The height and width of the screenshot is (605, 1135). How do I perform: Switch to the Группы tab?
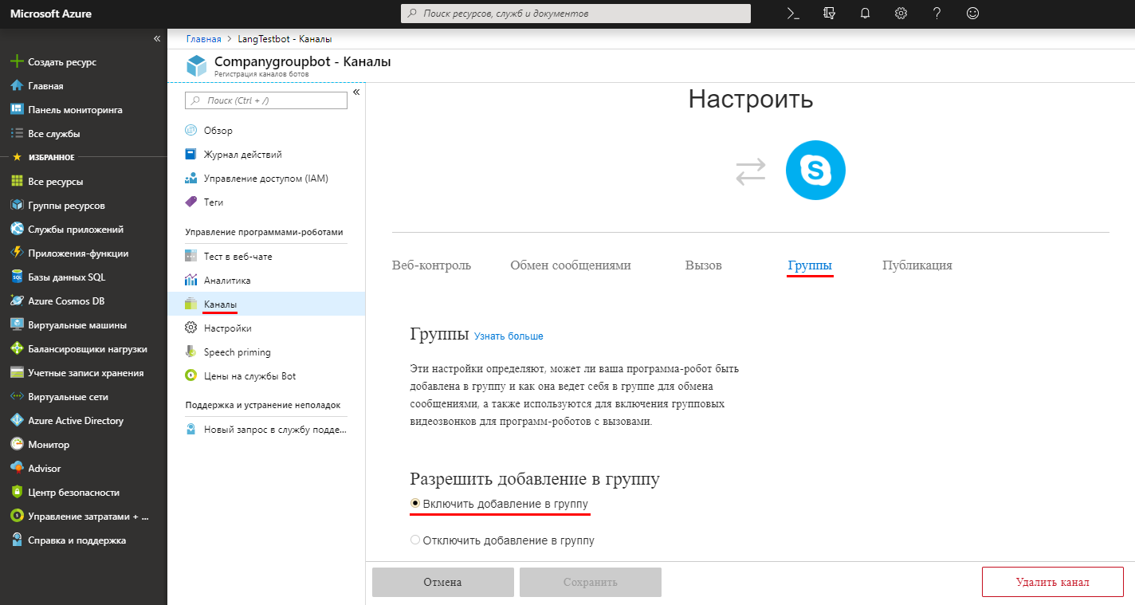810,265
